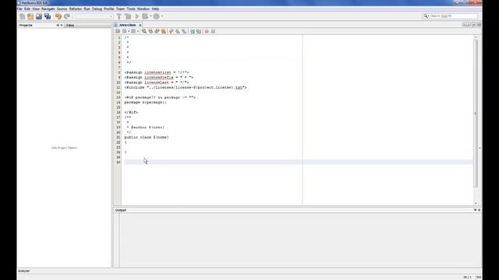Click the Profile Project icon

click(156, 16)
